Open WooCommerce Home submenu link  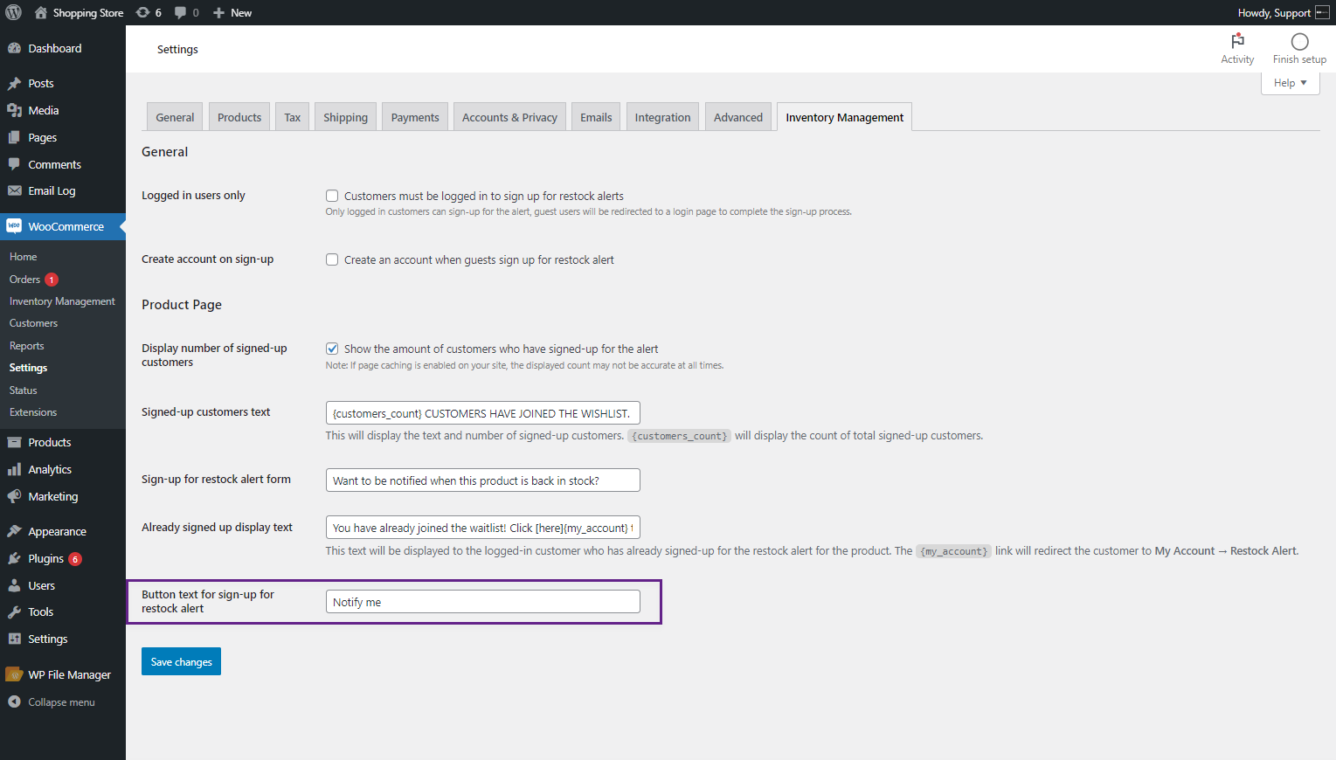click(x=24, y=257)
